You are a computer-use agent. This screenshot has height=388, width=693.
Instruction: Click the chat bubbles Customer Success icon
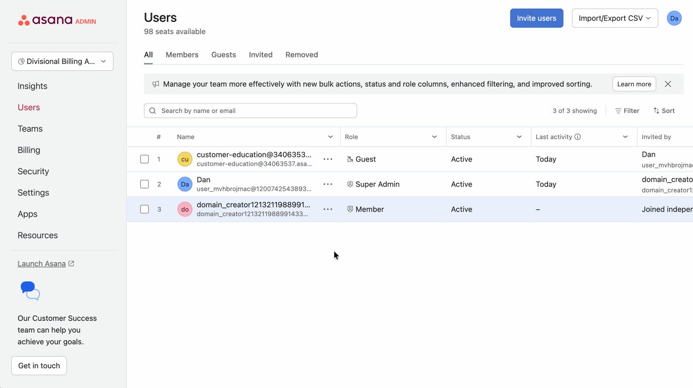point(30,290)
